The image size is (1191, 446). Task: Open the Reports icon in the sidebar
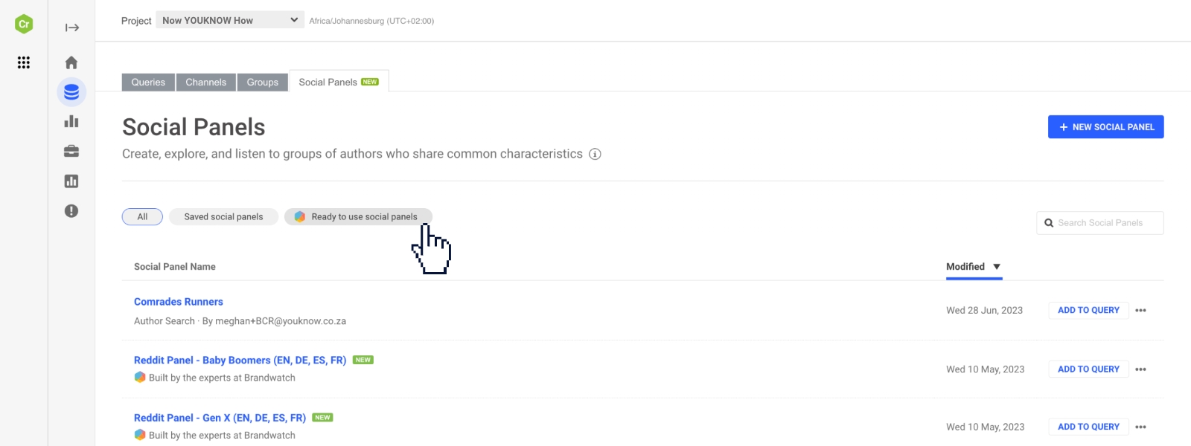point(71,181)
